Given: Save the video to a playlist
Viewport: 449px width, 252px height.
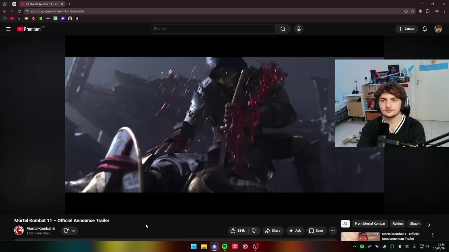Looking at the screenshot, I should point(316,231).
